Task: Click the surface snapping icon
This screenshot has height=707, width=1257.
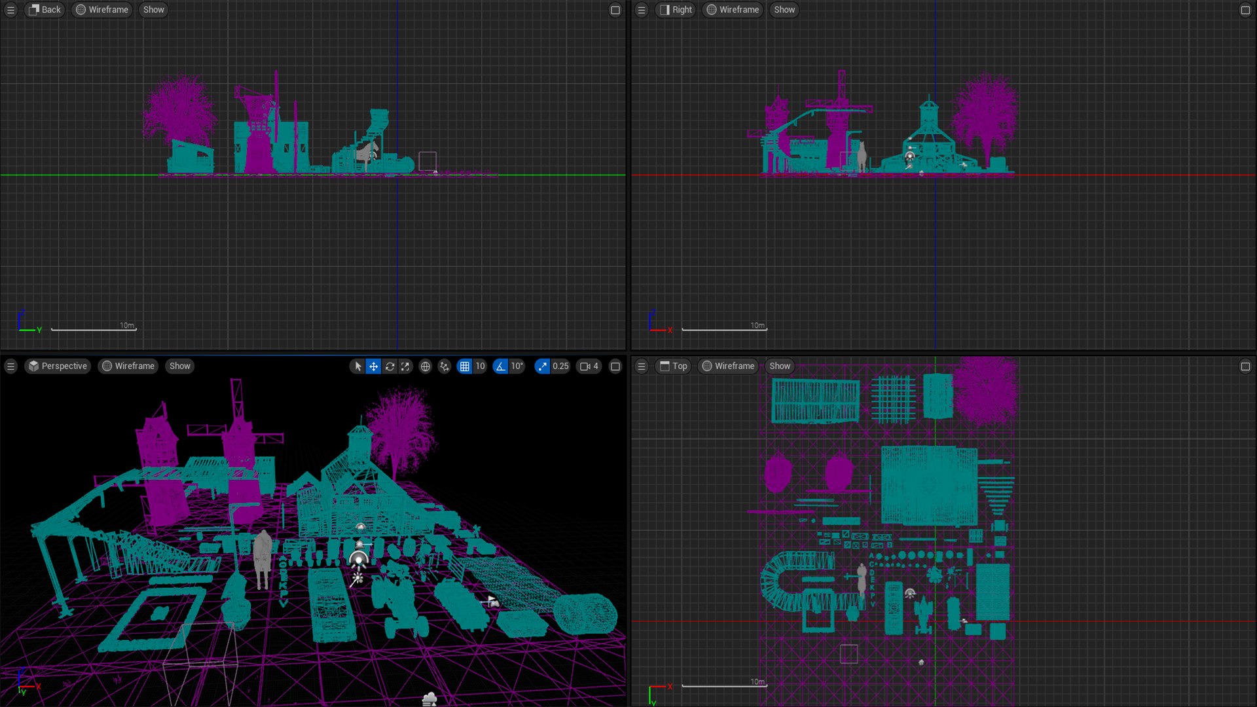Action: point(445,367)
